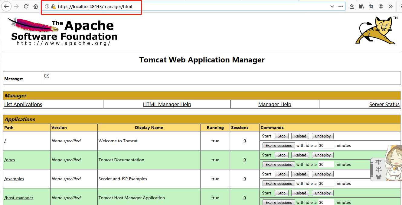The image size is (402, 205).
Task: Click idle minutes field for Servlet and JSP Examples
Action: 326,183
